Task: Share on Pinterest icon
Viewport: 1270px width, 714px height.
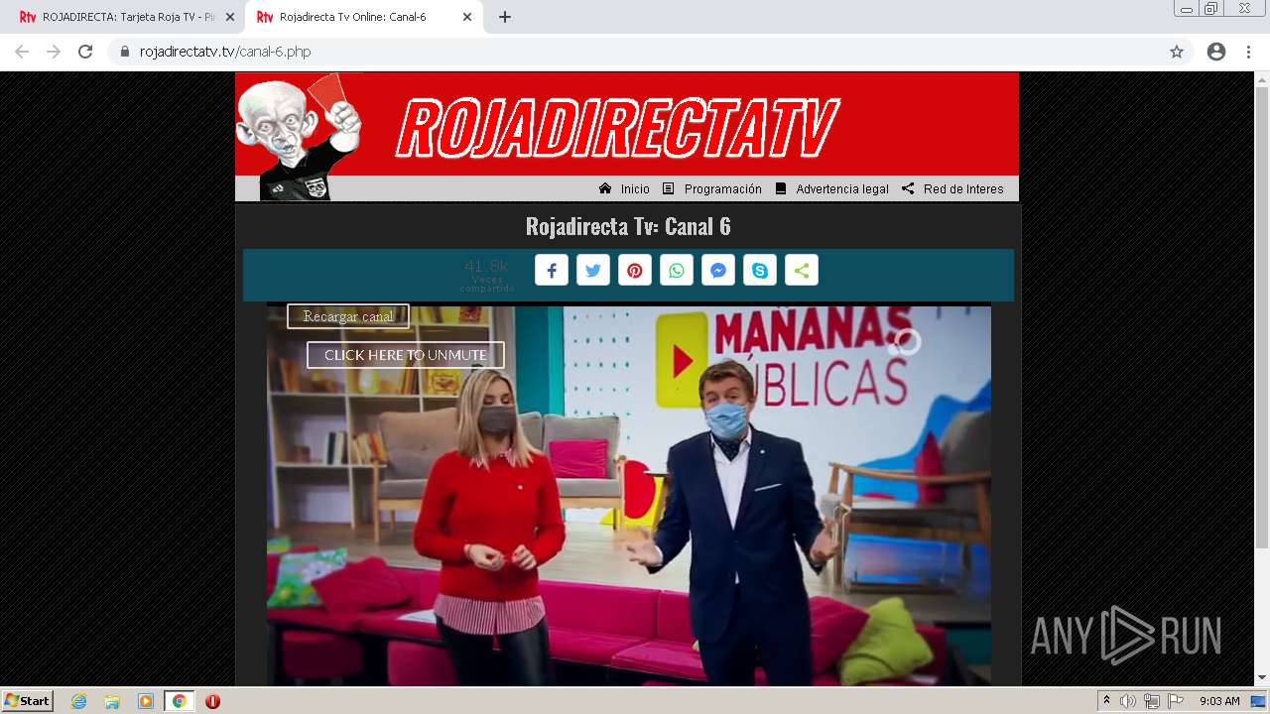Action: click(635, 271)
